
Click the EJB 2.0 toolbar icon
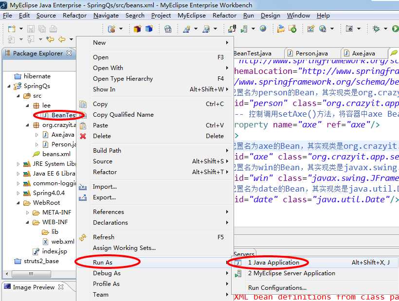168,29
